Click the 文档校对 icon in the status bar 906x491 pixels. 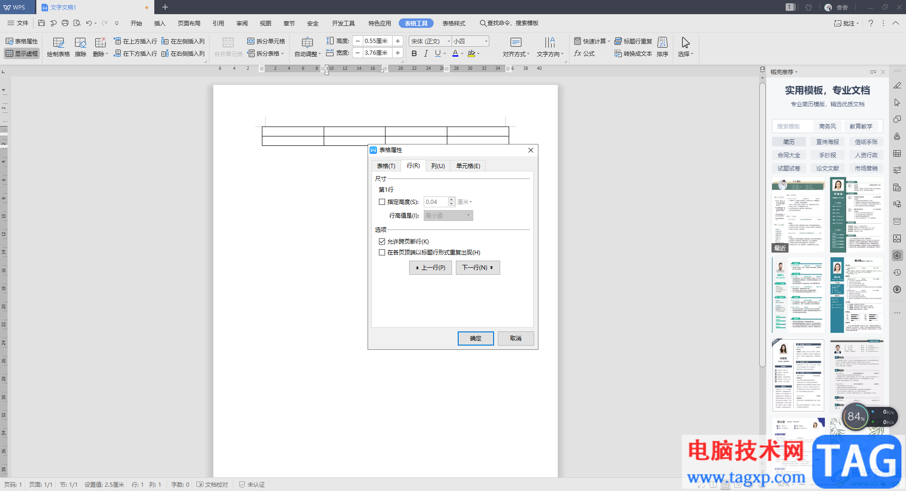(212, 485)
